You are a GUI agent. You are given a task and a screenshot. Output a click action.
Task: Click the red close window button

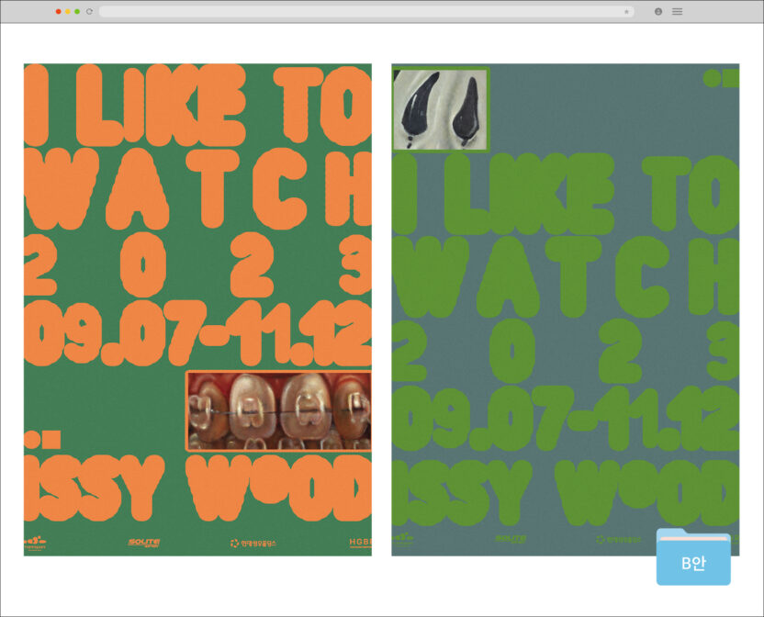point(59,11)
